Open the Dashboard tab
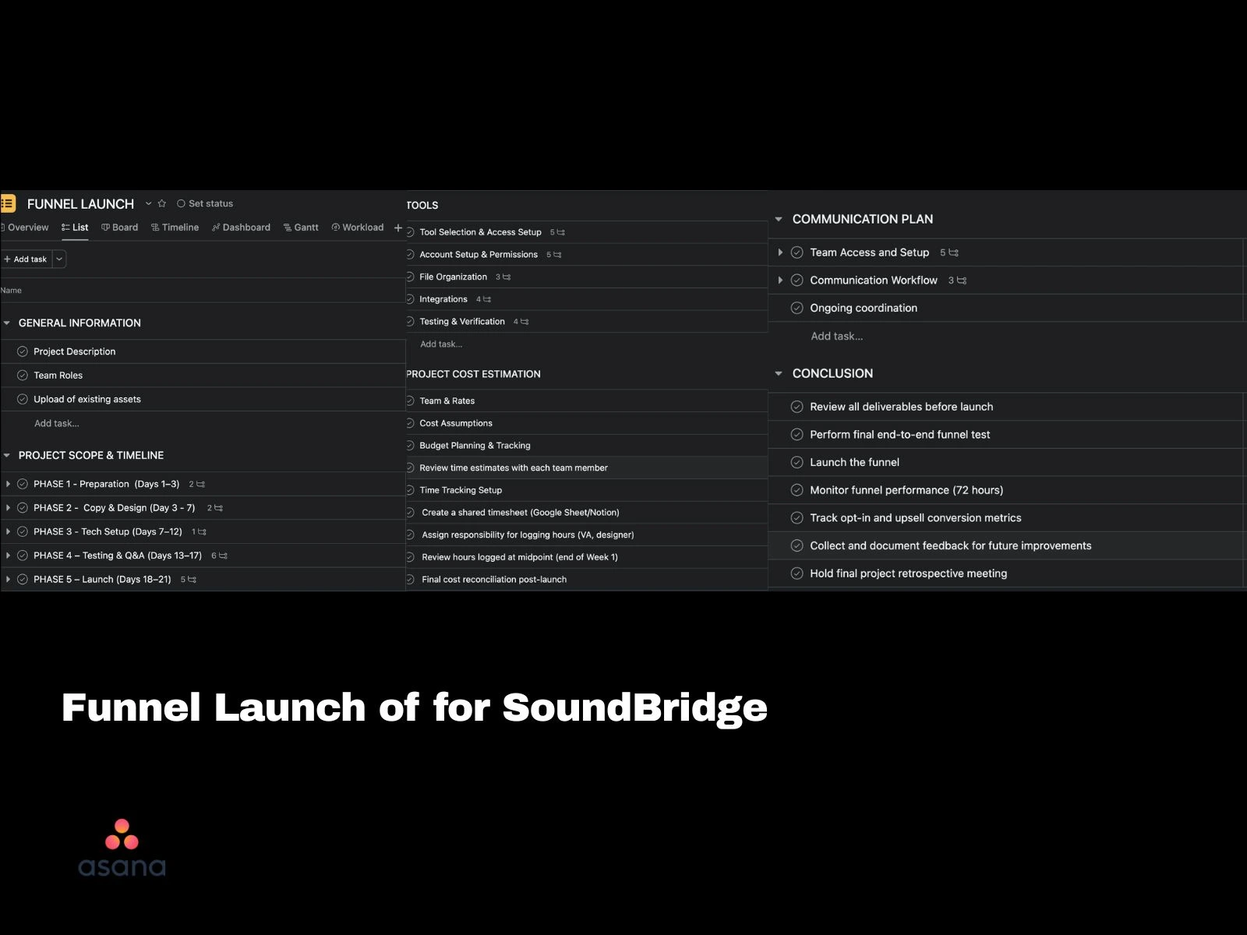1247x935 pixels. (x=241, y=228)
